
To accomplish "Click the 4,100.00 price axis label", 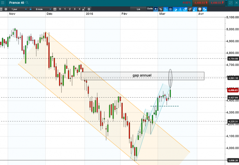I will (x=233, y=136).
